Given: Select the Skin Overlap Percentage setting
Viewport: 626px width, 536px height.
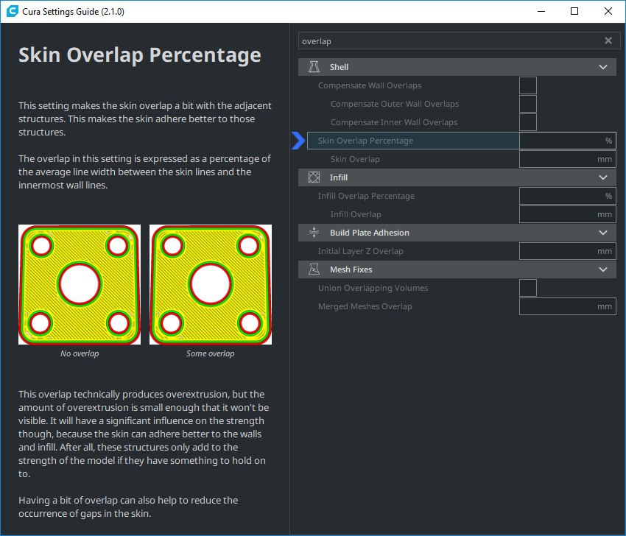Looking at the screenshot, I should click(x=413, y=141).
